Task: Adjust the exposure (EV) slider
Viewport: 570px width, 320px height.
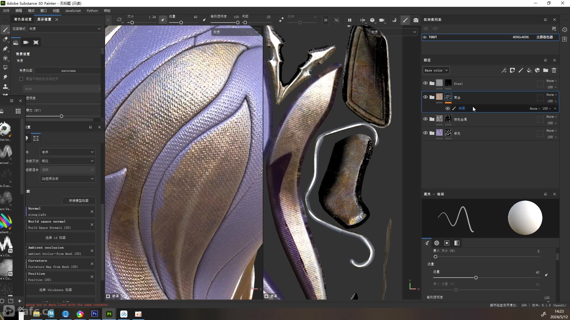Action: pos(61,116)
